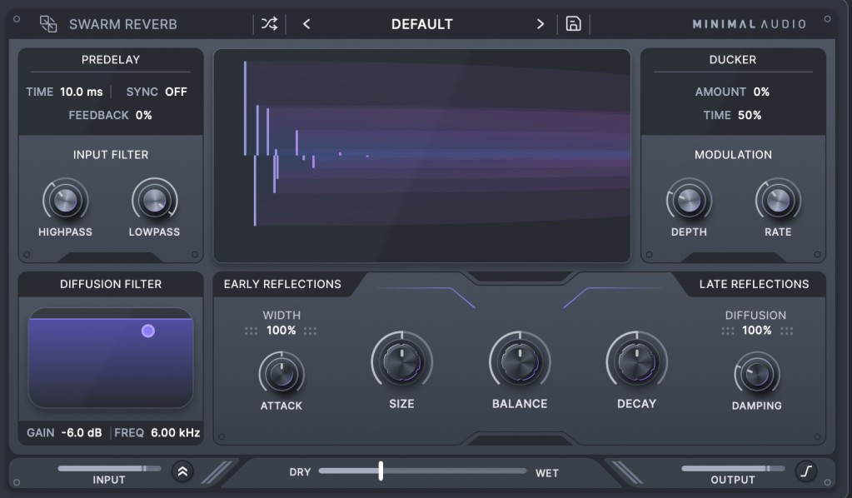Select the Early Reflections tab
This screenshot has width=852, height=498.
click(282, 284)
